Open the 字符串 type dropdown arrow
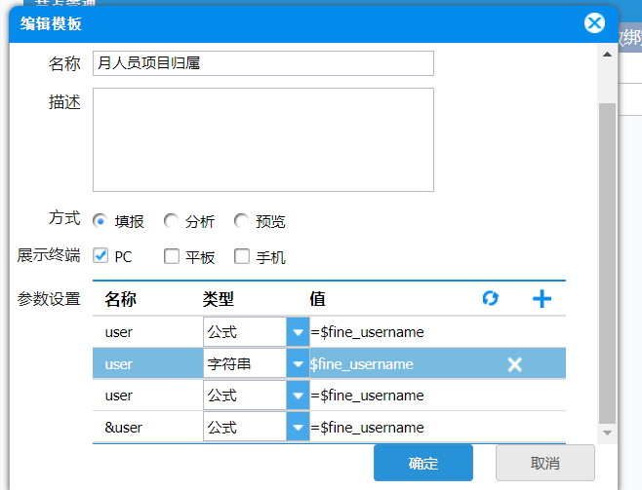 point(298,363)
